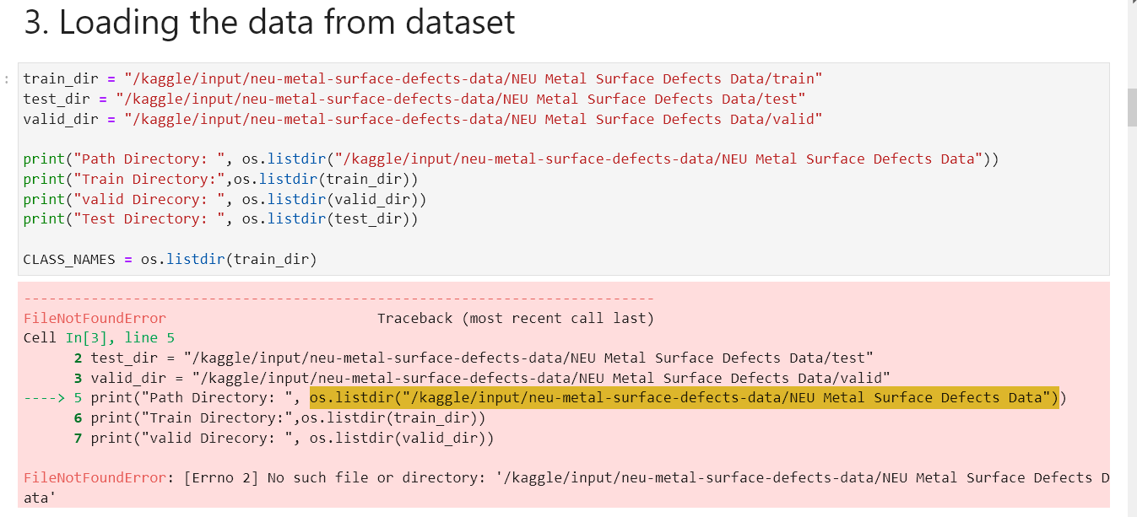
Task: Place cursor on the train_dir assignment line
Action: pos(422,79)
